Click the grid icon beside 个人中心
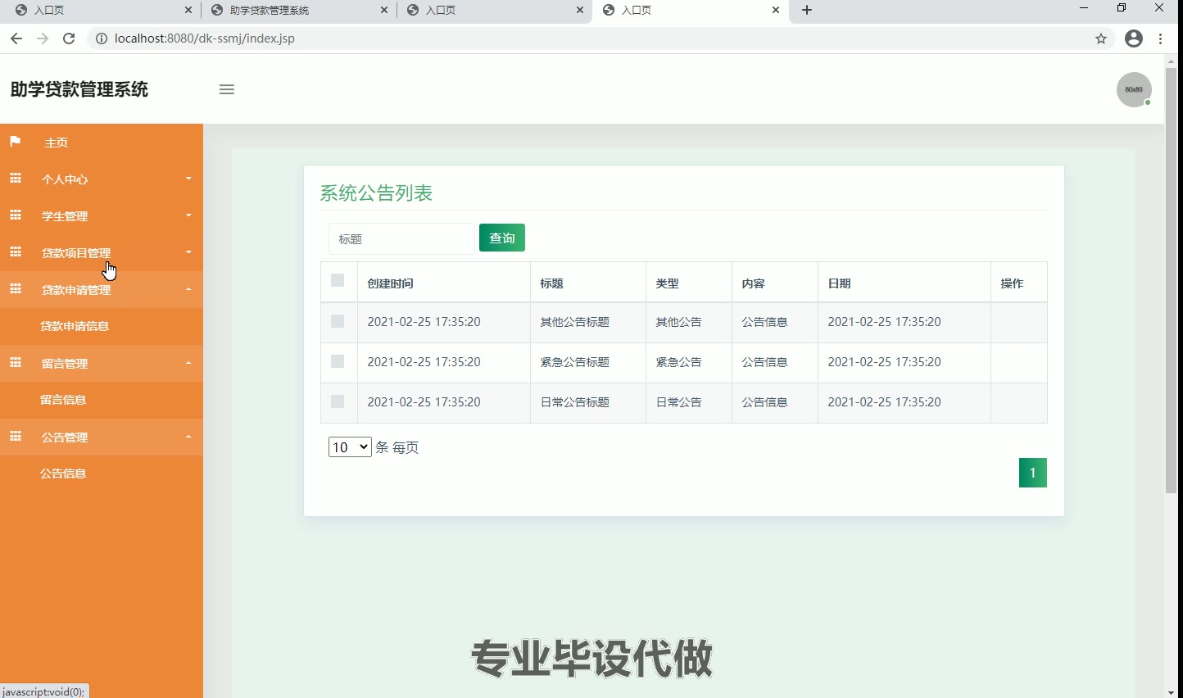 pyautogui.click(x=16, y=179)
